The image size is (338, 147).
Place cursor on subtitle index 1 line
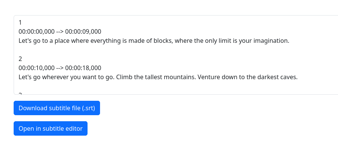click(x=20, y=22)
